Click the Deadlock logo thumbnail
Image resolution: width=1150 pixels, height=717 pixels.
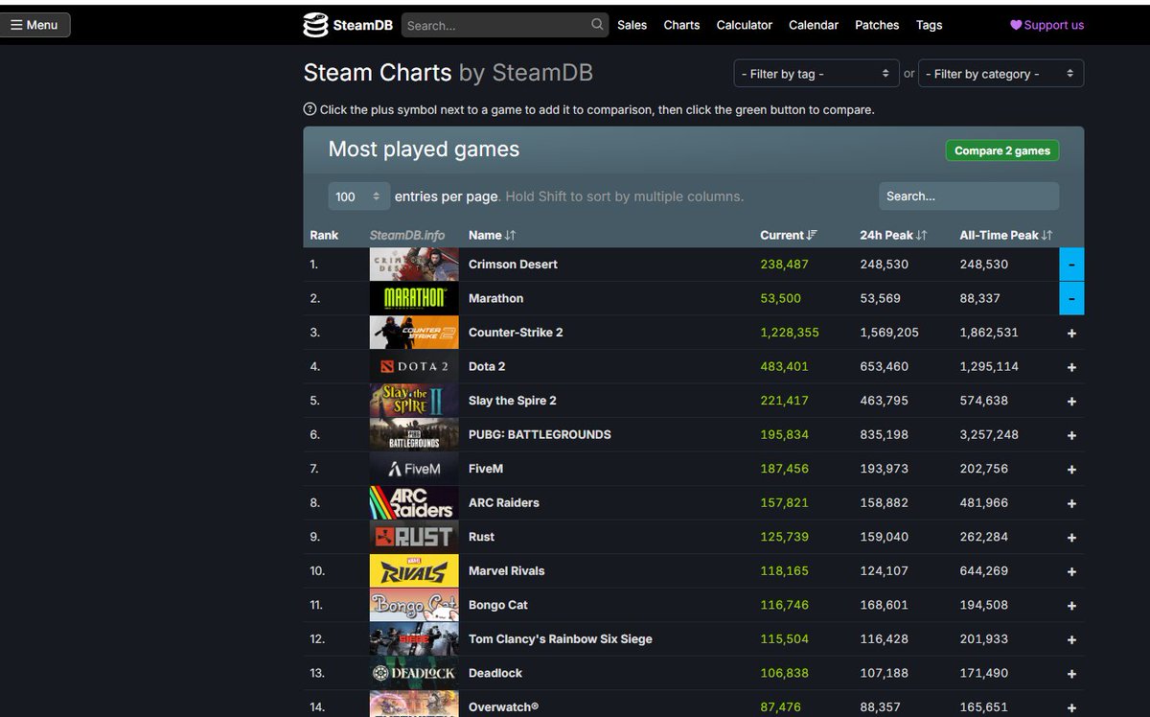click(x=414, y=673)
